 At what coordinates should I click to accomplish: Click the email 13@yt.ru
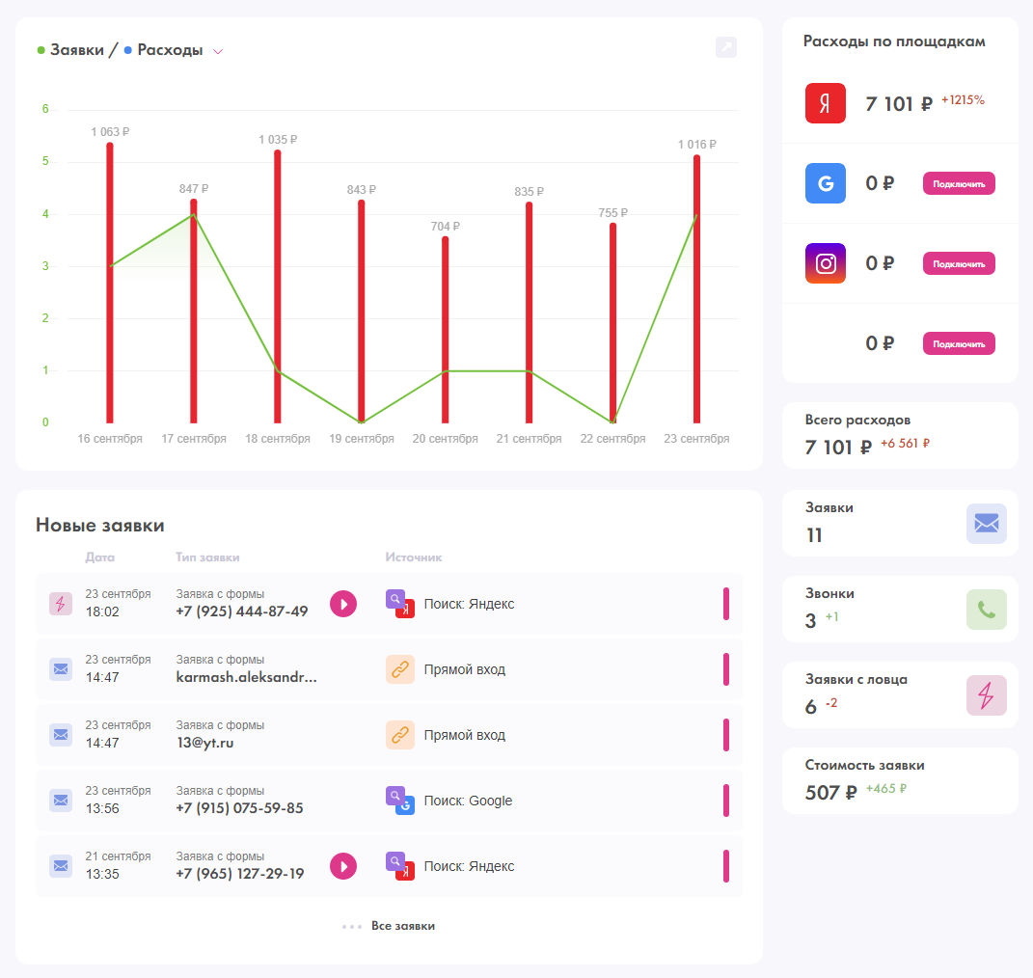[204, 743]
